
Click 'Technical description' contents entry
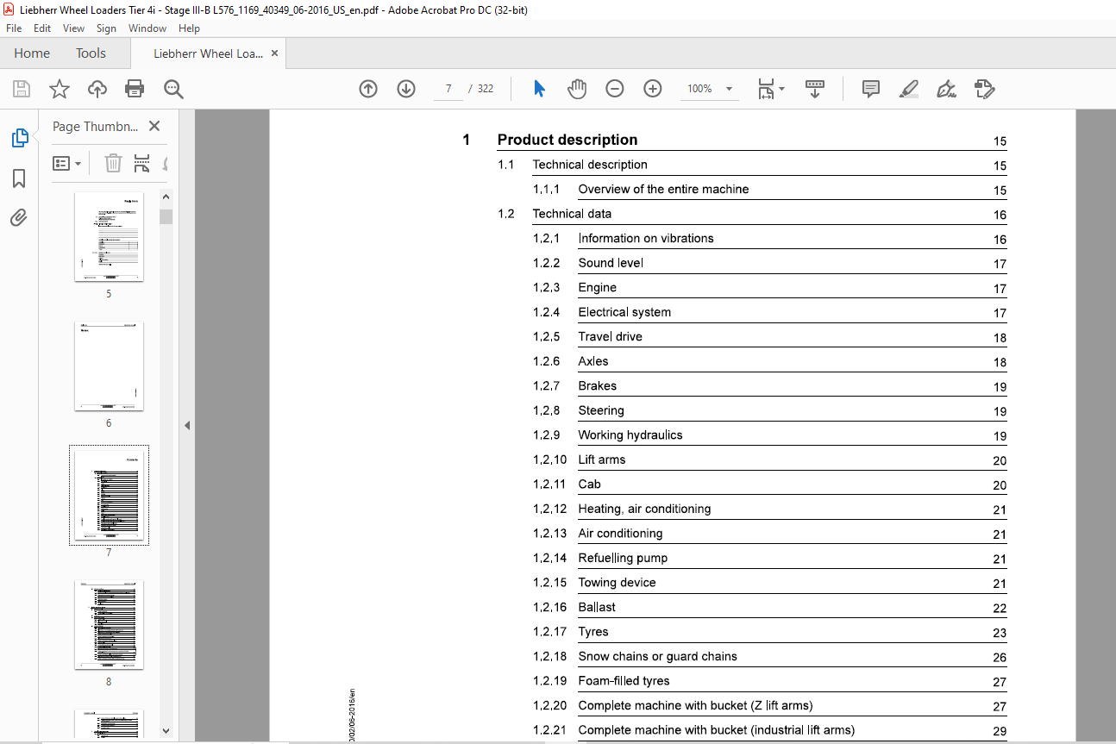pos(590,165)
